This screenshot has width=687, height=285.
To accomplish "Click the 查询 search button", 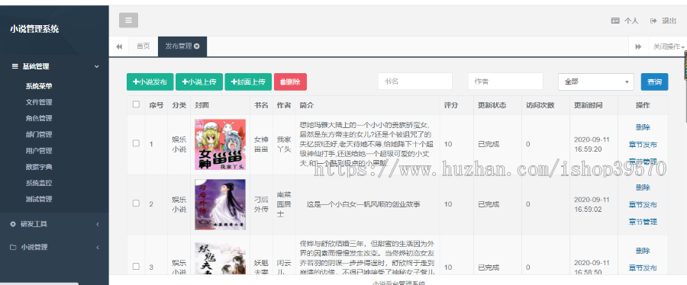I will pos(655,82).
